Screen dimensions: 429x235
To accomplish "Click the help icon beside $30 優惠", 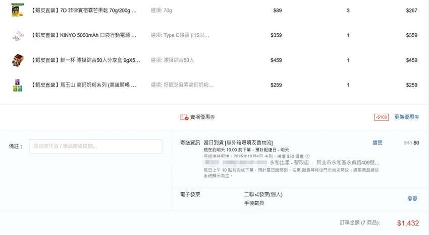I will point(307,156).
